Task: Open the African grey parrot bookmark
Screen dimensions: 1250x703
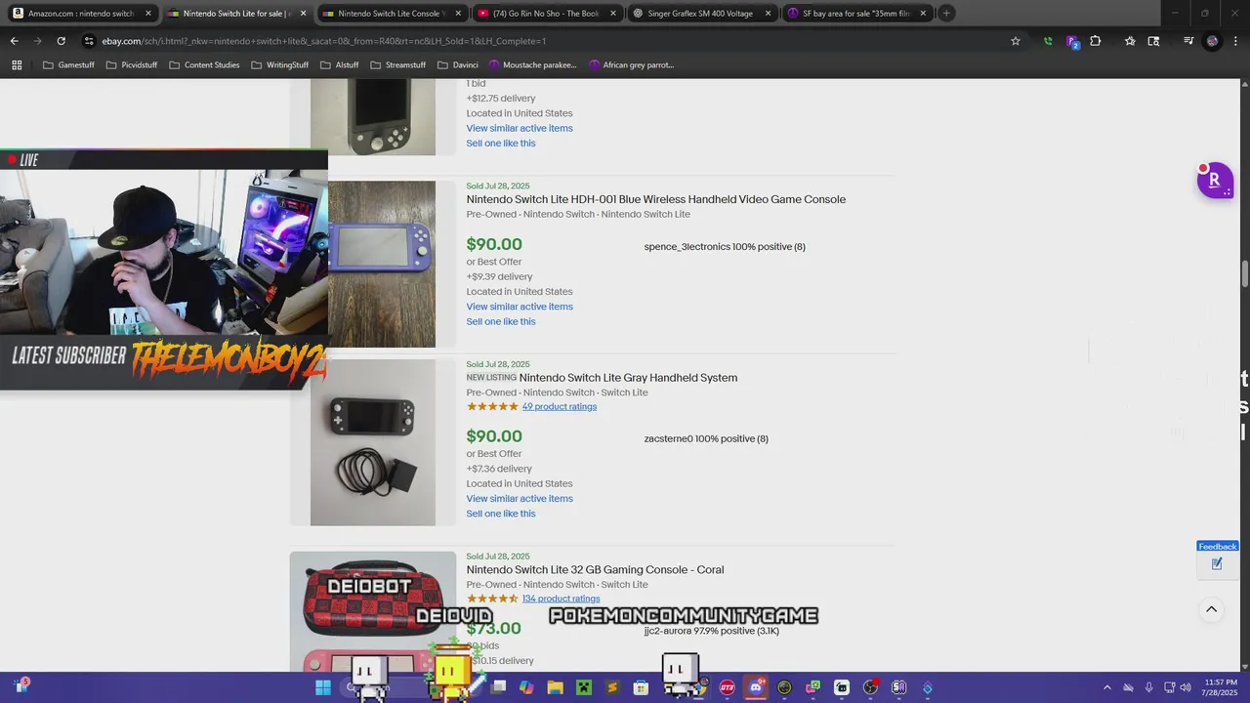Action: pyautogui.click(x=631, y=65)
